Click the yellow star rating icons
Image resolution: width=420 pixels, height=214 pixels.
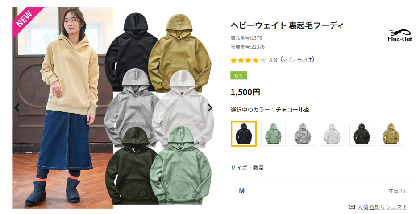pyautogui.click(x=248, y=60)
